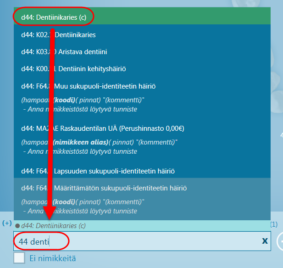Select the top suggestion 'd44: Dentiinikaries (c)'
Image resolution: width=283 pixels, height=268 pixels.
(x=142, y=16)
